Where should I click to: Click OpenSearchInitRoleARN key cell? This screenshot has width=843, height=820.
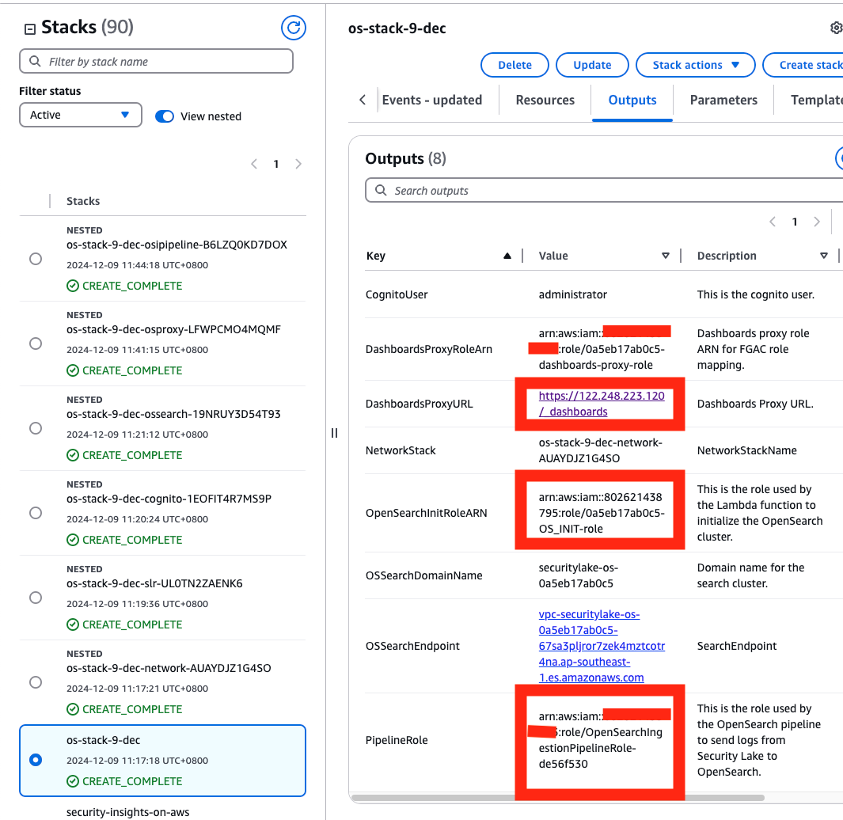point(426,513)
